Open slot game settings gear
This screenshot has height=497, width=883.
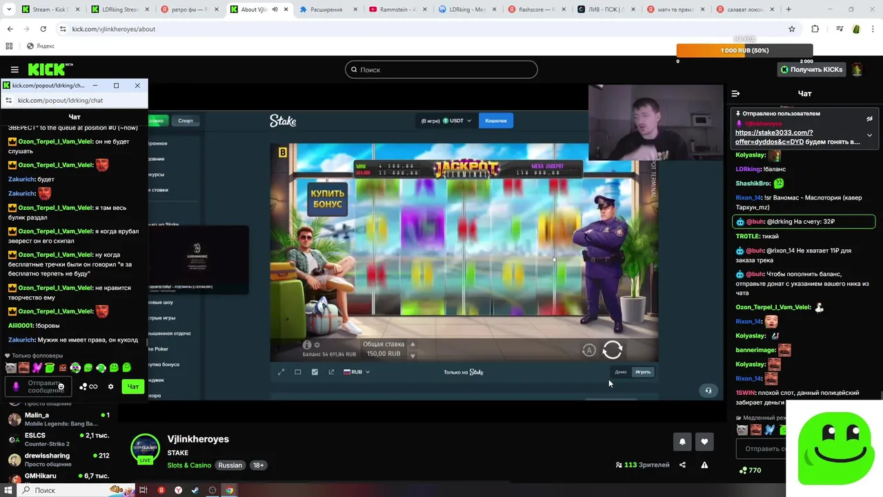coord(317,344)
